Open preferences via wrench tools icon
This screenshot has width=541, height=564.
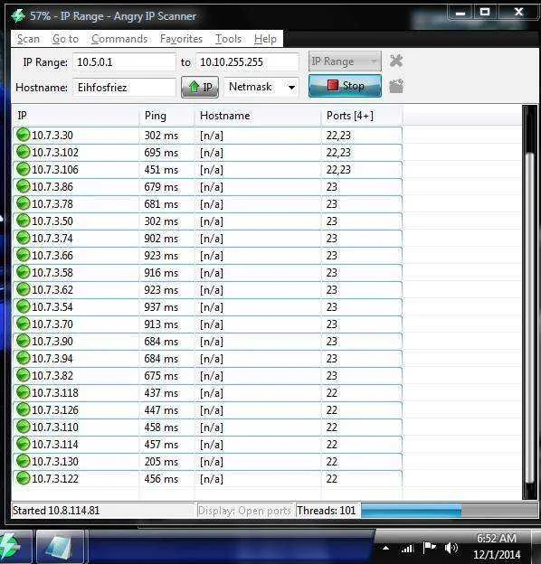tap(396, 61)
